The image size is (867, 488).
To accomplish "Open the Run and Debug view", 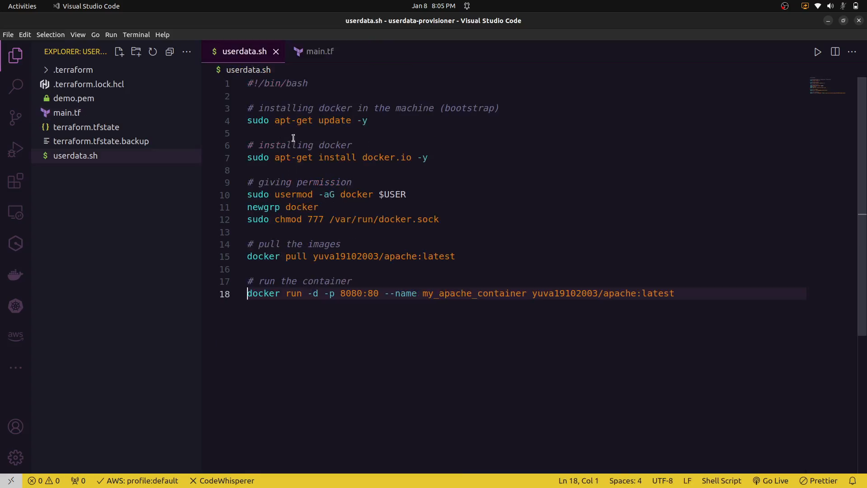I will tap(16, 150).
